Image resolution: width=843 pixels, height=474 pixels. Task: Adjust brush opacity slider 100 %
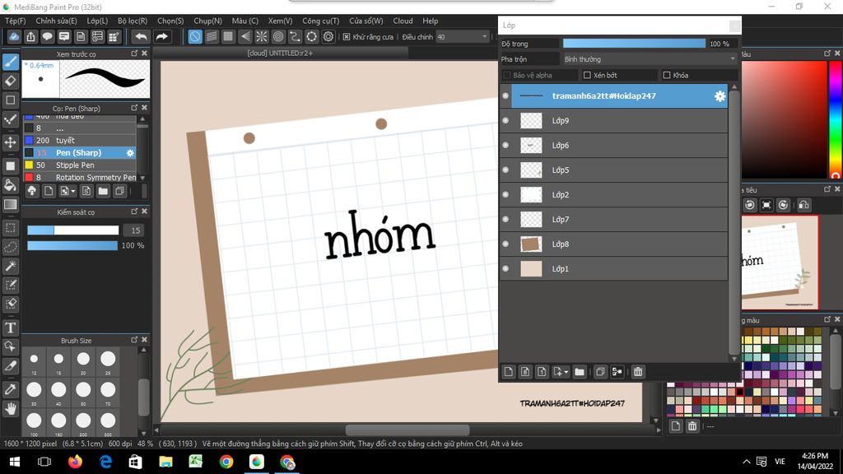click(x=72, y=245)
